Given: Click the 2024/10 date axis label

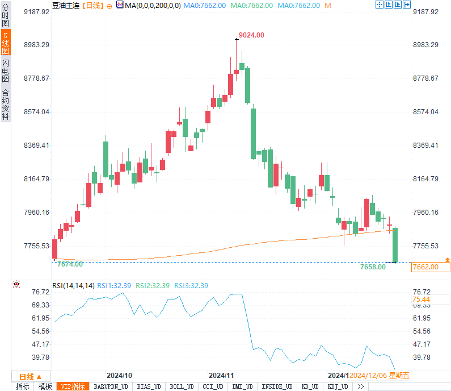Looking at the screenshot, I should (119, 376).
